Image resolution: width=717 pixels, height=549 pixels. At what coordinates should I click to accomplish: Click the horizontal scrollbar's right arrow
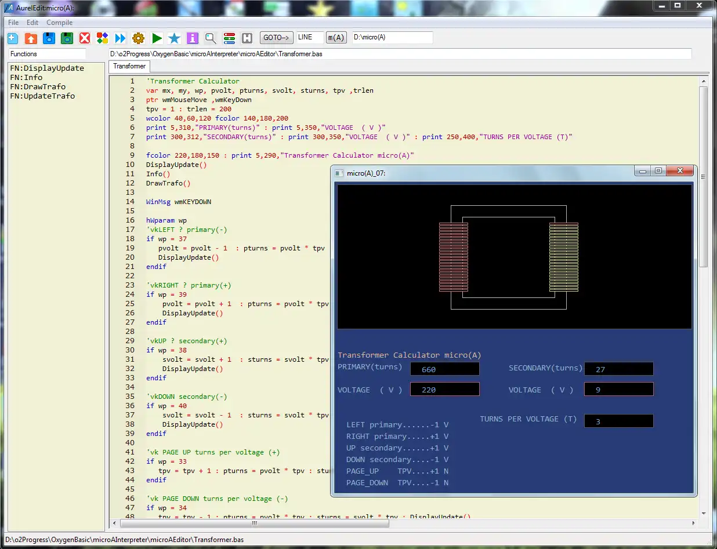pos(694,523)
